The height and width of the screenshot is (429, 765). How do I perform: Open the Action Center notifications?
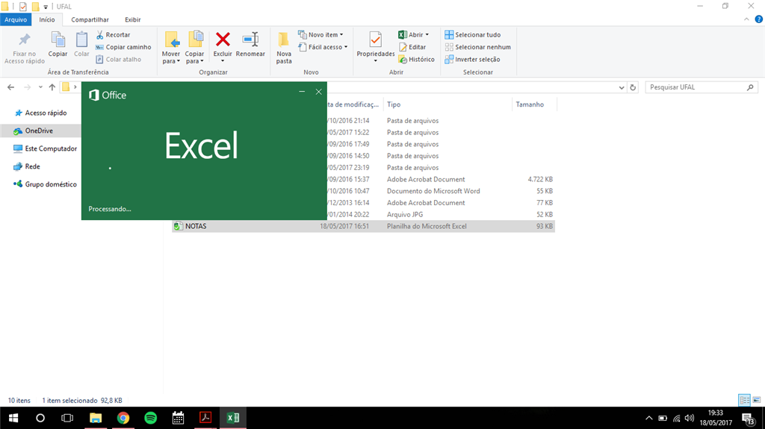(x=749, y=418)
